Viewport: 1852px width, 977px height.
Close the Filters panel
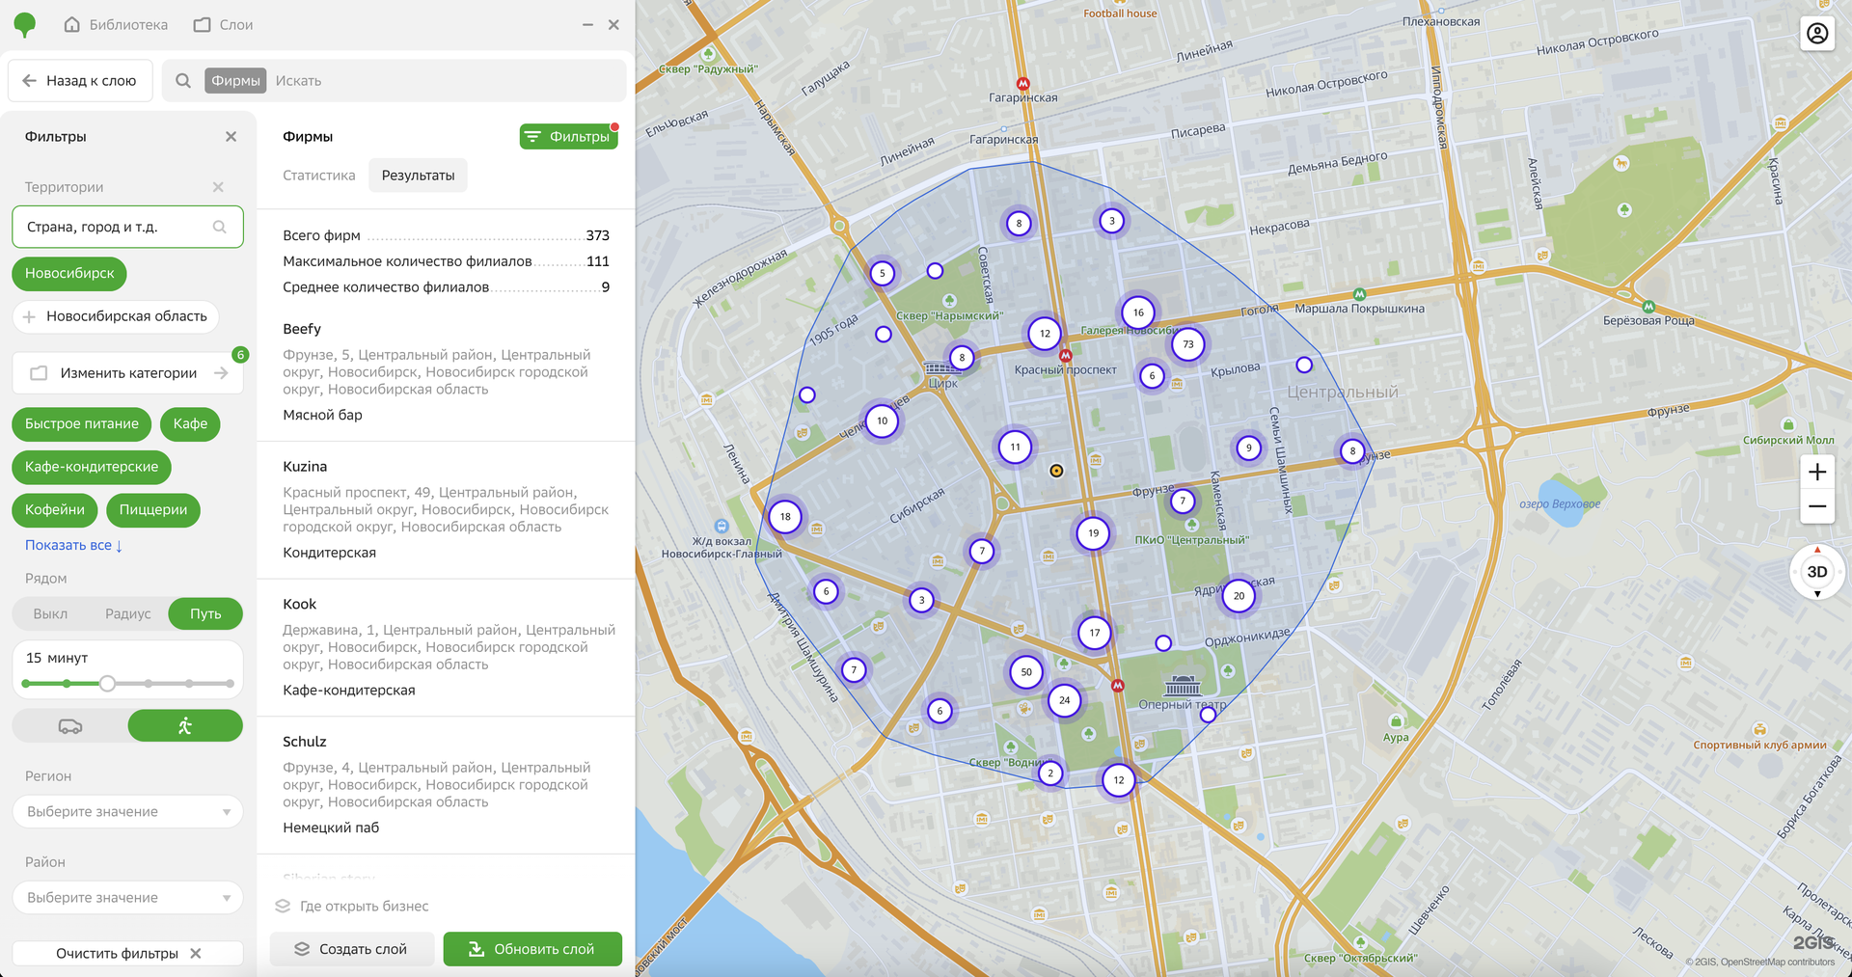click(231, 137)
